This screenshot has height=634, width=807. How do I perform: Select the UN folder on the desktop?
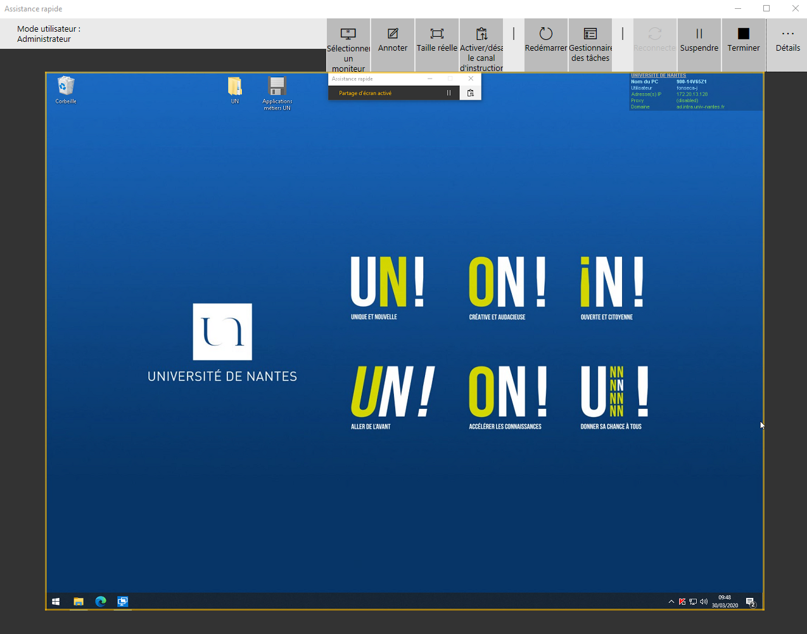click(235, 89)
